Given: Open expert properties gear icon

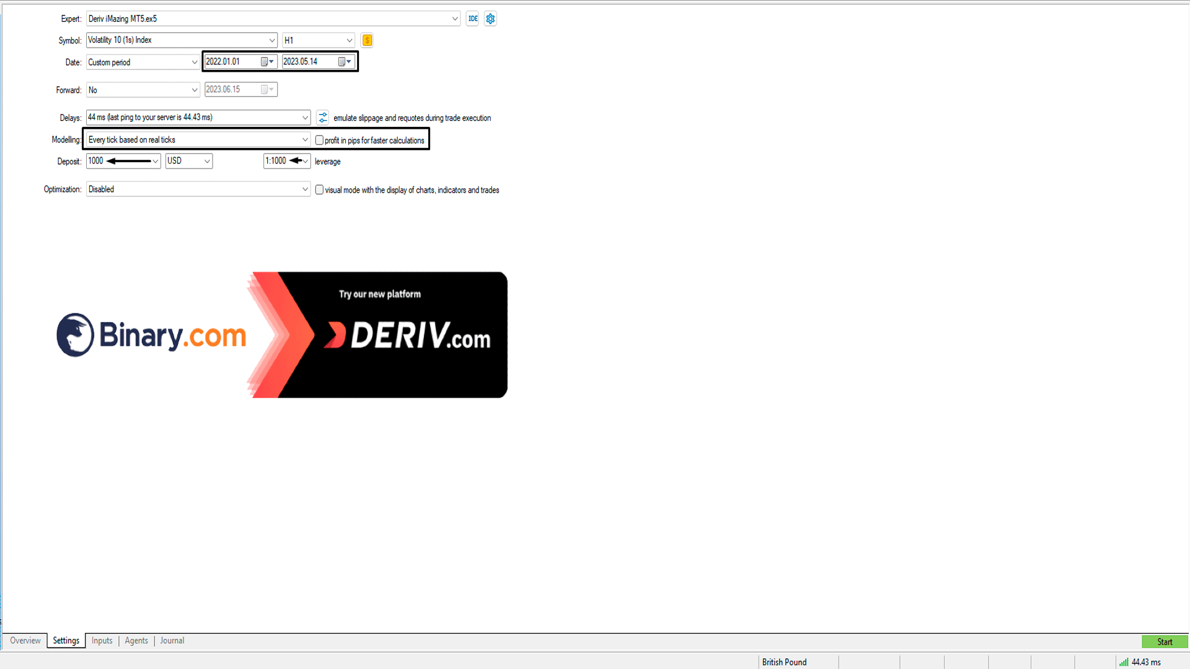Looking at the screenshot, I should (x=490, y=19).
